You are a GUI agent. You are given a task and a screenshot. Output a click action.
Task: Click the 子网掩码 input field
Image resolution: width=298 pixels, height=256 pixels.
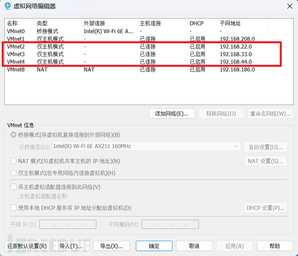coord(170,225)
